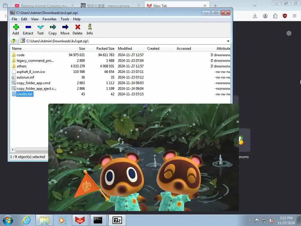Select copy_folder_app.cmd file icon
Screen dimensions: 301x226
coord(14,83)
